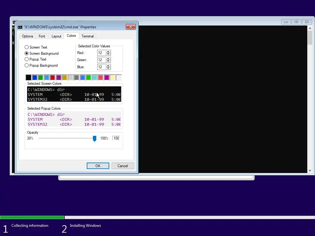Image resolution: width=315 pixels, height=236 pixels.
Task: Close the command prompt window
Action: click(x=307, y=22)
